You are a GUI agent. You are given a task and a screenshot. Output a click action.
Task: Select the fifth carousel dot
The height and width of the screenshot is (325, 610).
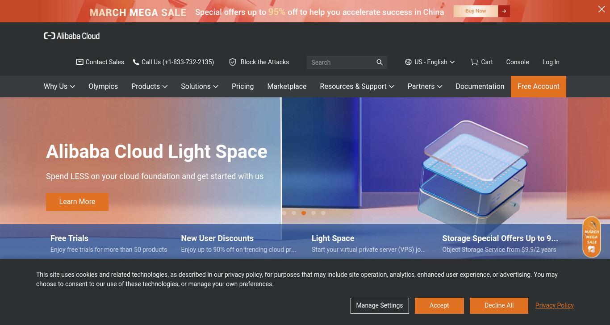coord(323,213)
